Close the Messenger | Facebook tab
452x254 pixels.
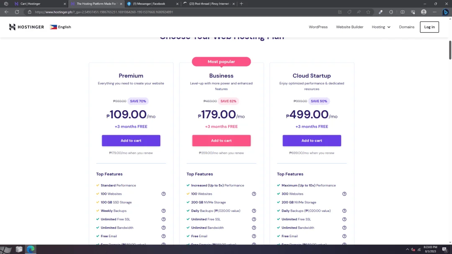(177, 4)
